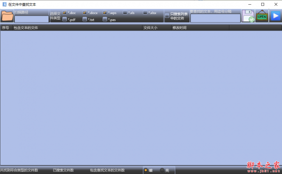Enable the *.pdf file type checkbox

coord(64,19)
